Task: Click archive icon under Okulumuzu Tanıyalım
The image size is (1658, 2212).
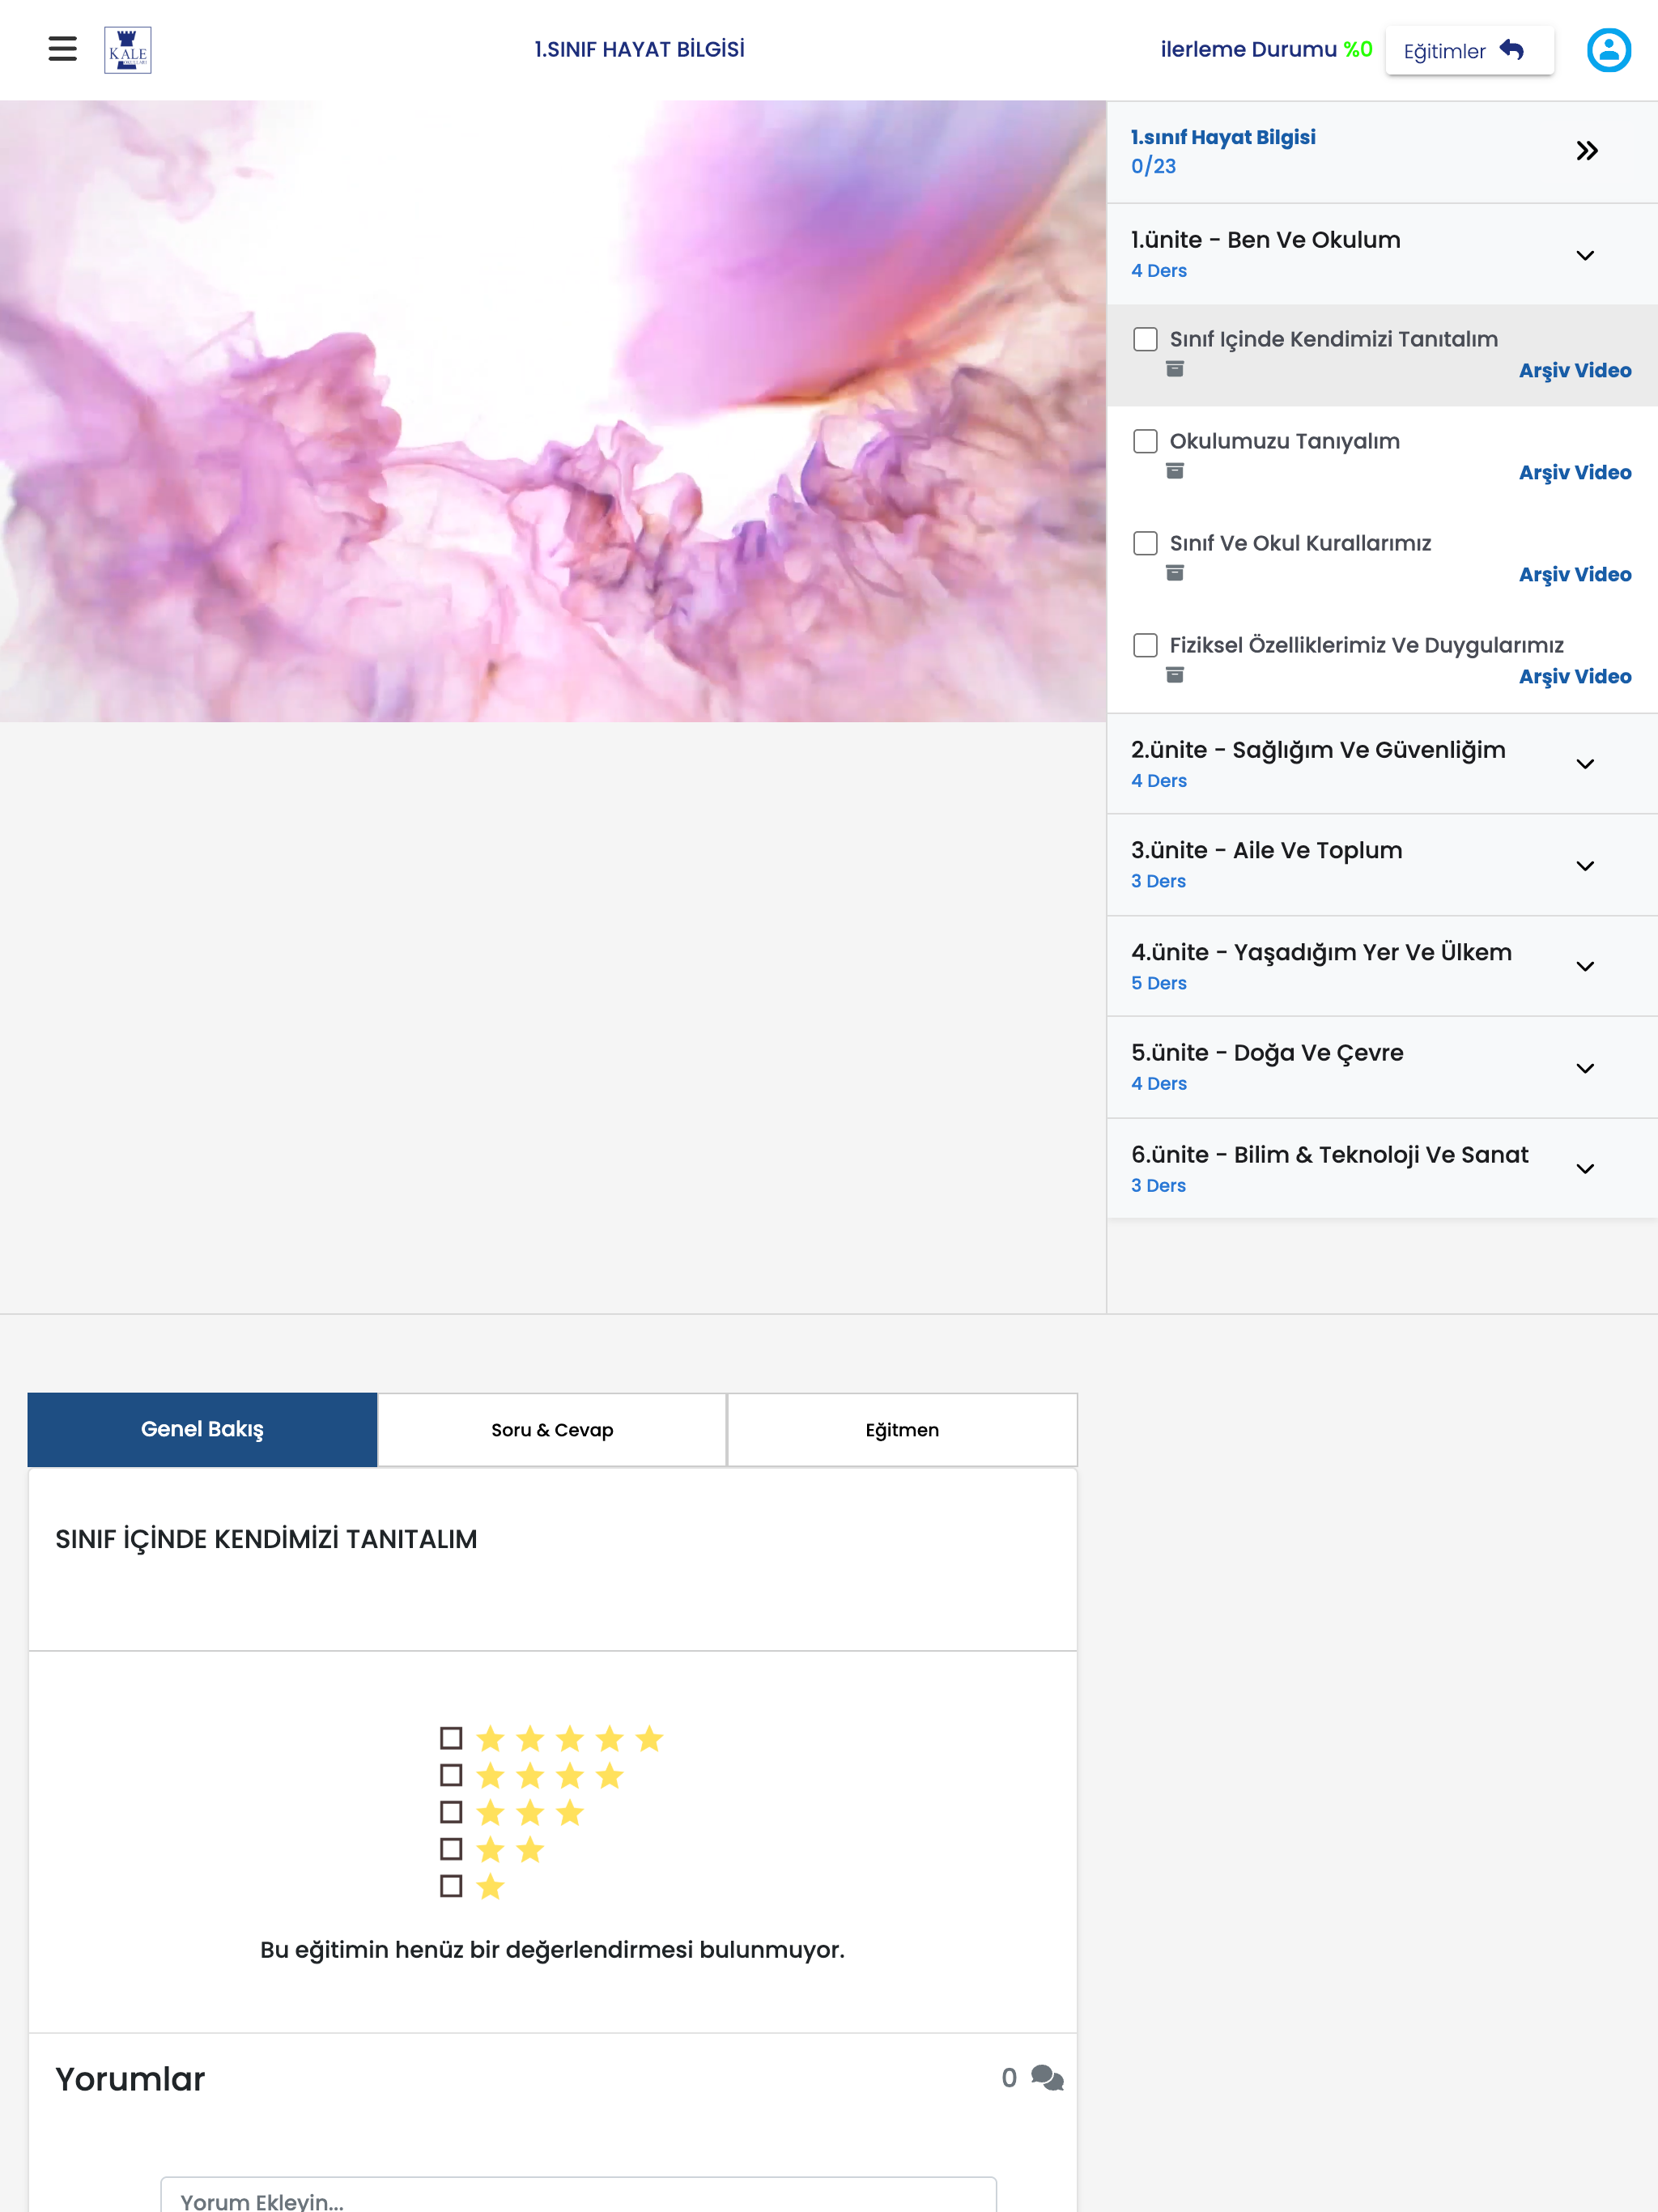Action: point(1175,471)
